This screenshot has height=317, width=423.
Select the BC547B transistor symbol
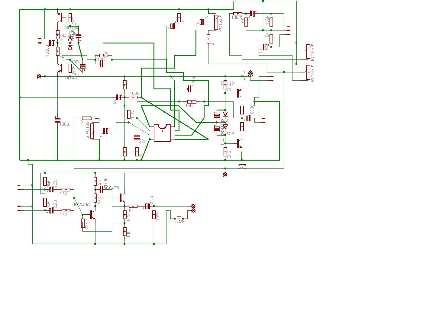121,198
